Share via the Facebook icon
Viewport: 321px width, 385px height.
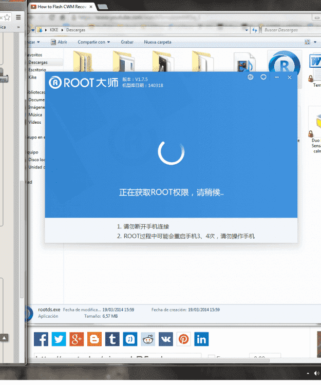point(41,339)
